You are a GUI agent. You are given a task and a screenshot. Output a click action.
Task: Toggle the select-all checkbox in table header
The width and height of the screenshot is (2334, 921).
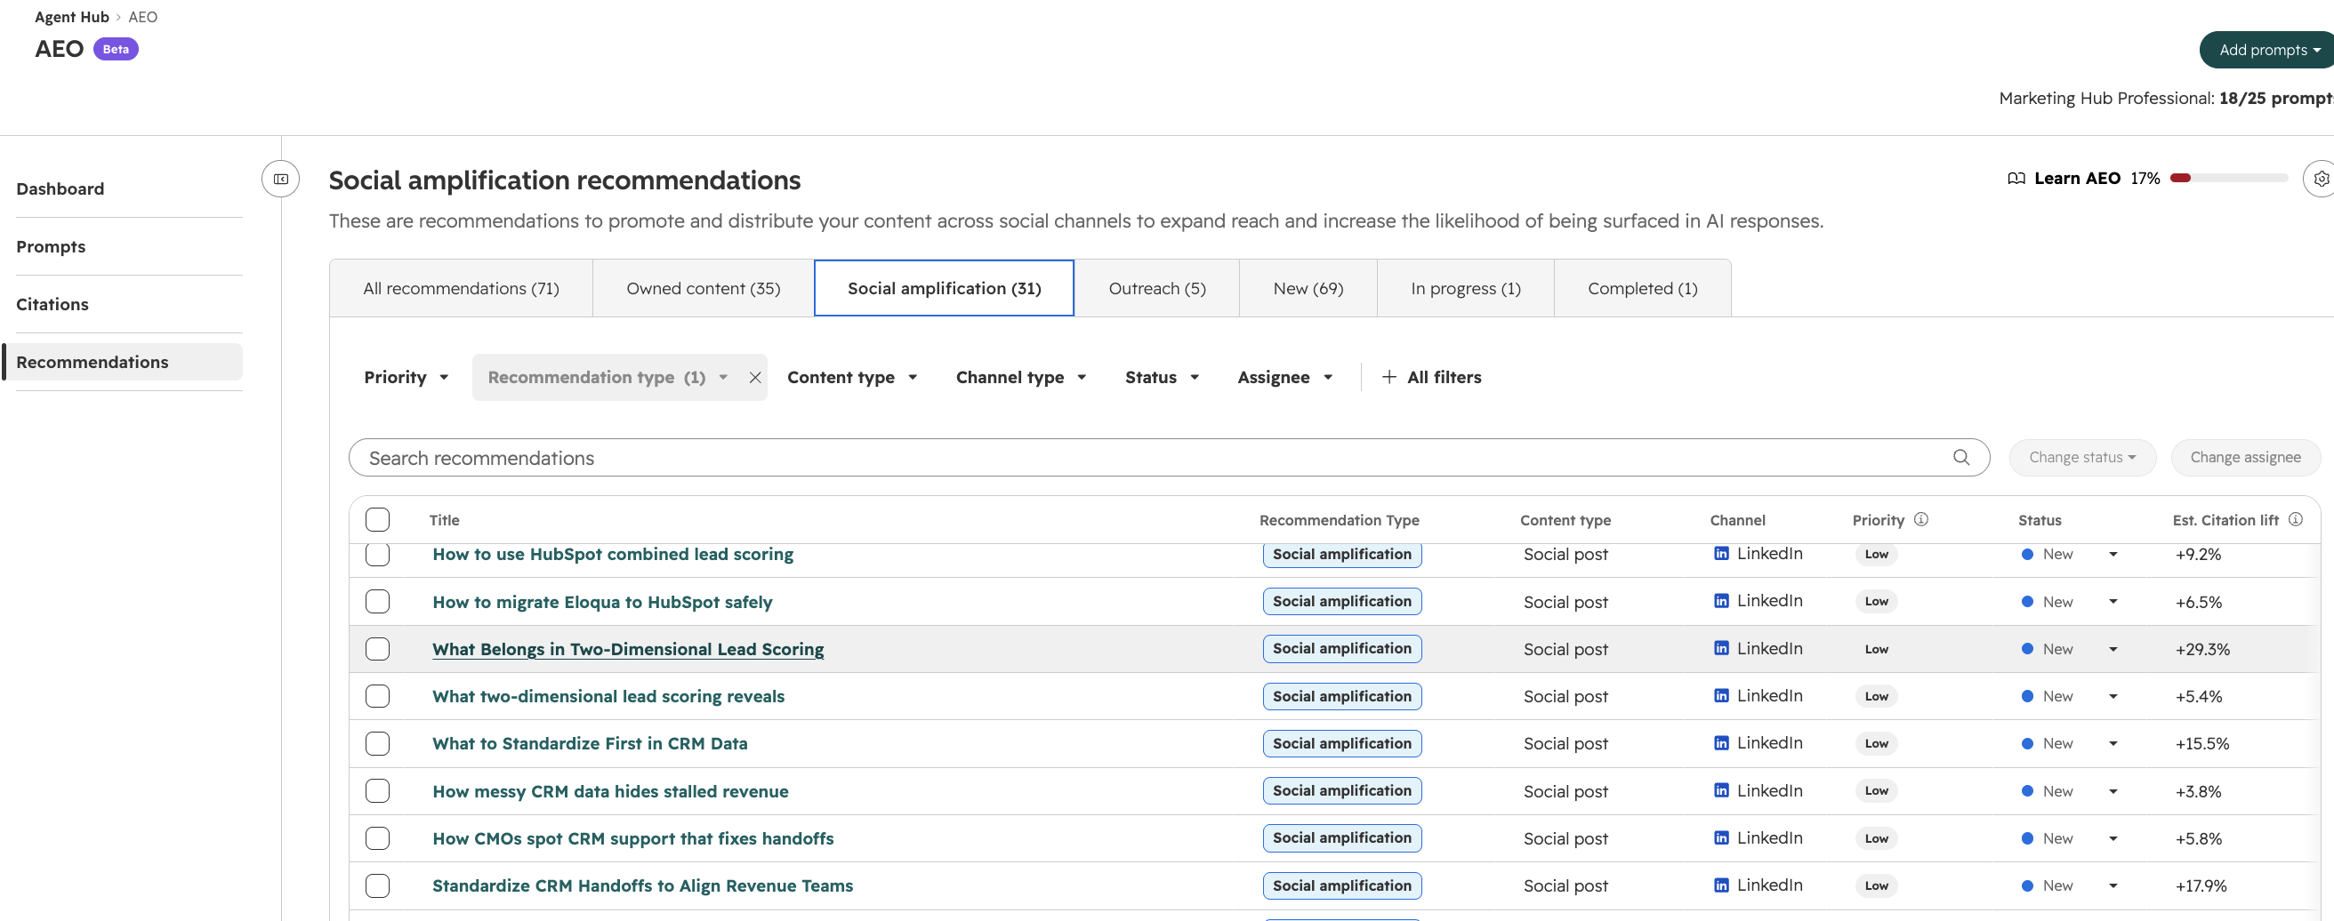coord(378,520)
